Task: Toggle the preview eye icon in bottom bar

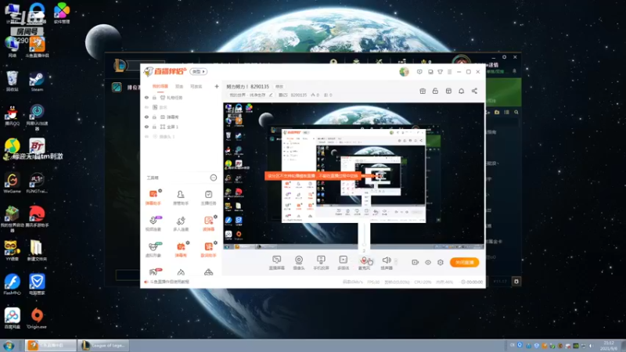Action: (427, 262)
